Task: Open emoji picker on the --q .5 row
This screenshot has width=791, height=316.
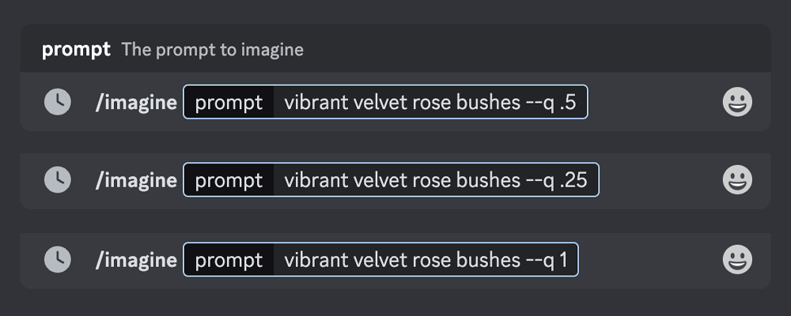Action: (x=737, y=102)
